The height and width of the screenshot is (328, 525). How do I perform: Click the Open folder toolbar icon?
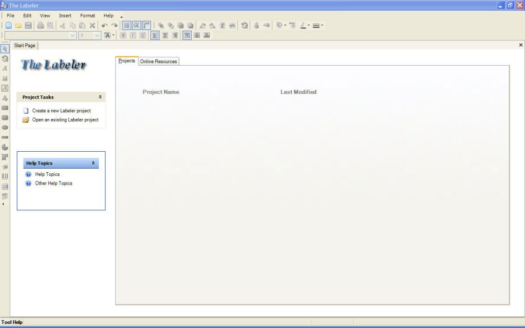[x=18, y=26]
